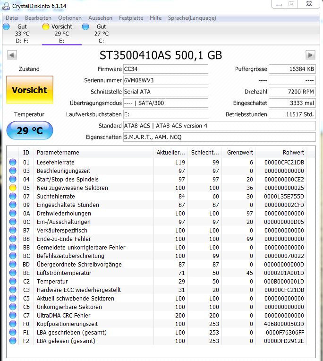This screenshot has height=361, width=323.
Task: Open the Optionen menu
Action: tap(70, 18)
